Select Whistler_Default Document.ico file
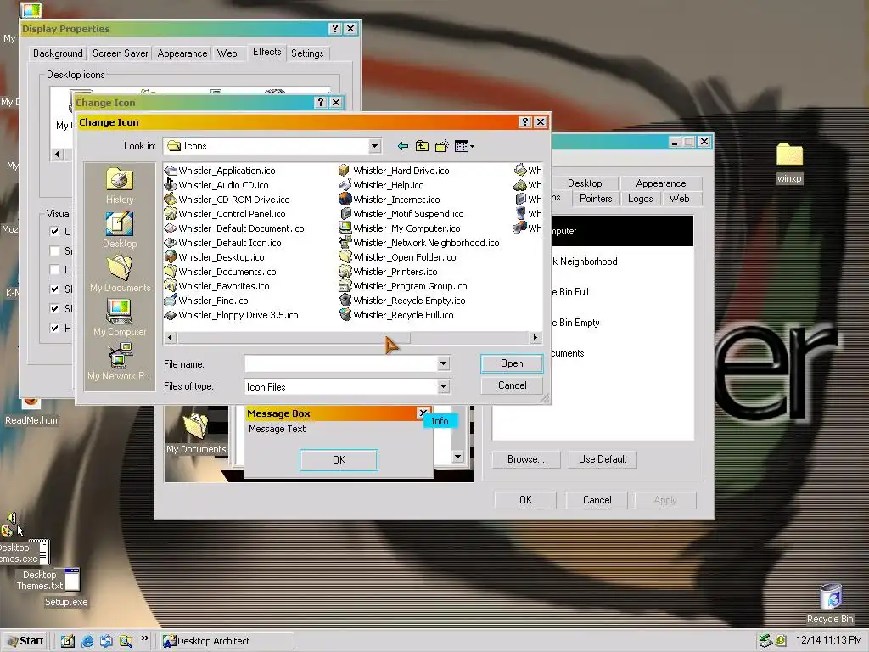Viewport: 869px width, 652px height. (x=234, y=228)
